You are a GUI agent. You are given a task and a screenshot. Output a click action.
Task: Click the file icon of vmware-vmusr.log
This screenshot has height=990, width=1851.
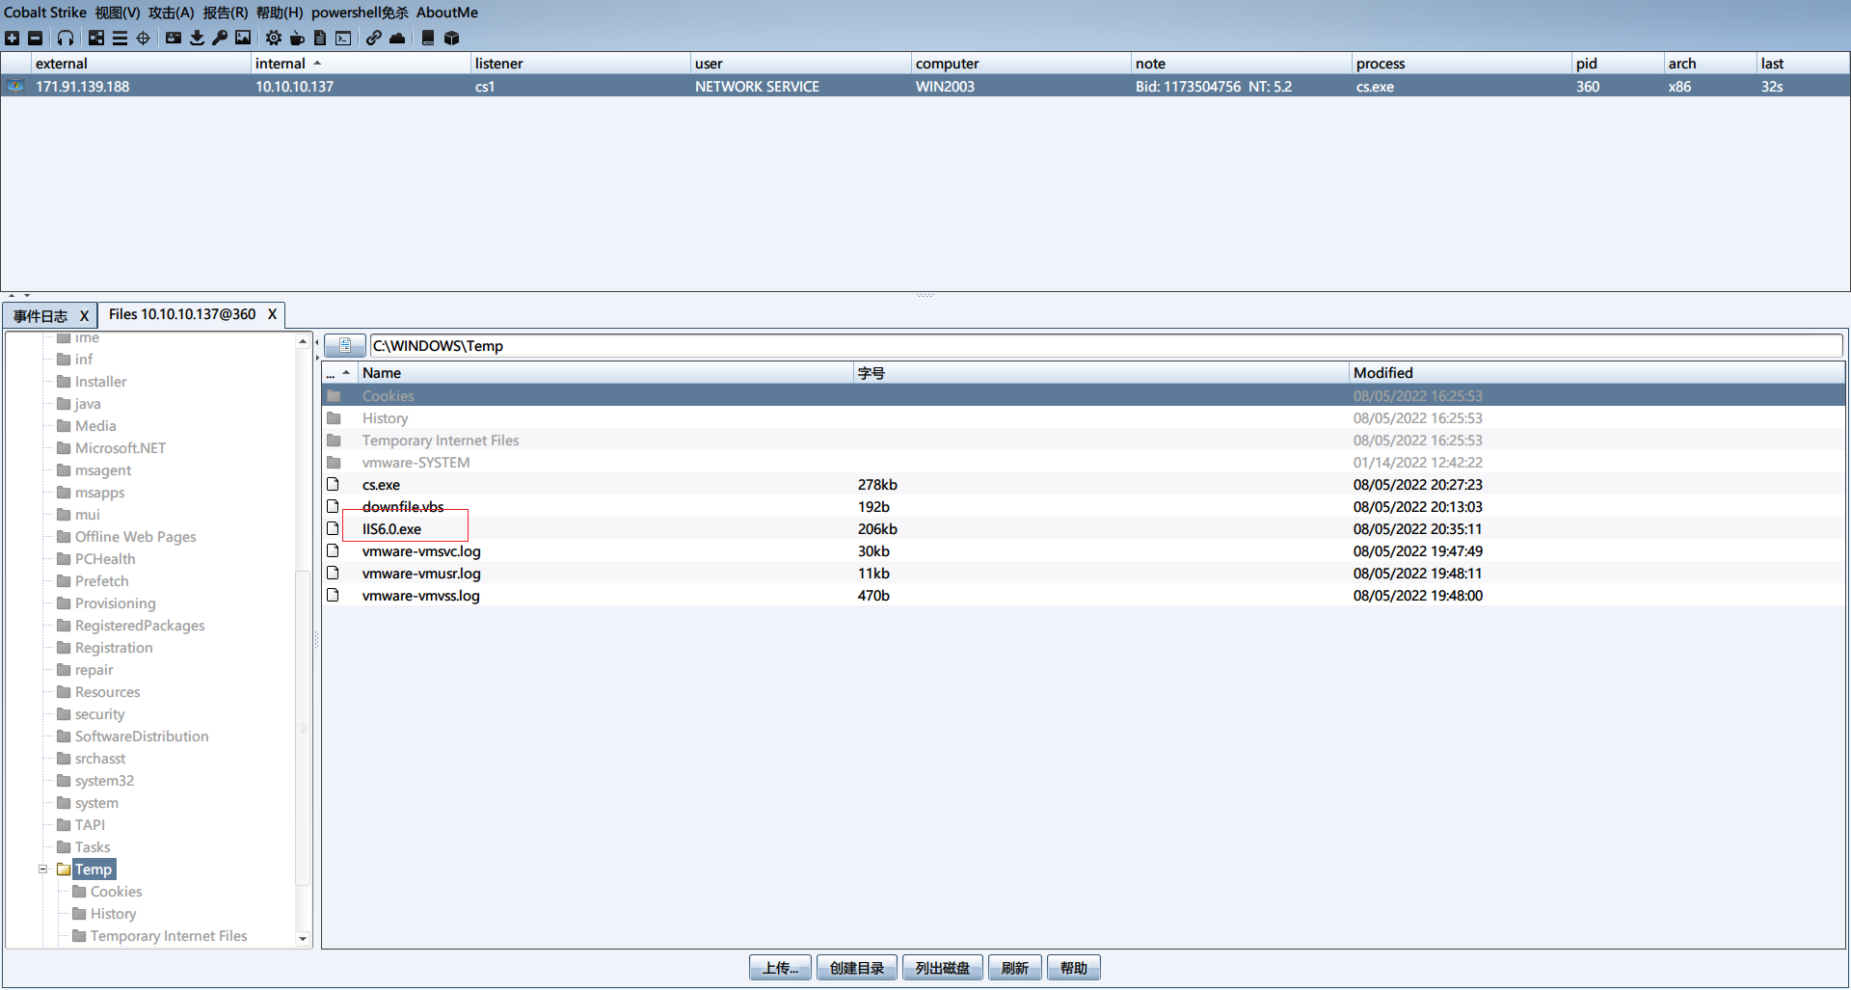click(x=333, y=573)
